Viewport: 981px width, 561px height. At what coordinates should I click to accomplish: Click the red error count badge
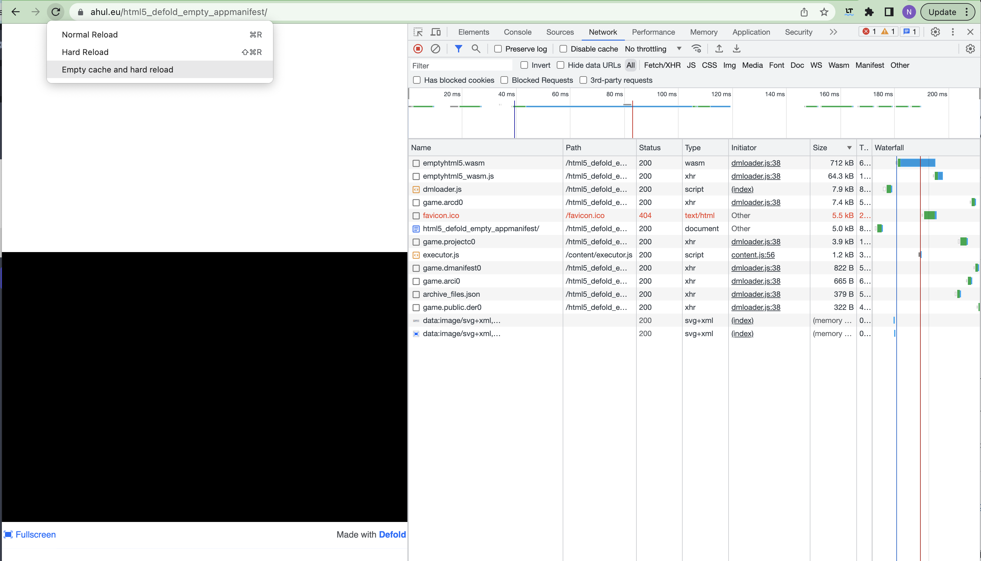pos(869,32)
